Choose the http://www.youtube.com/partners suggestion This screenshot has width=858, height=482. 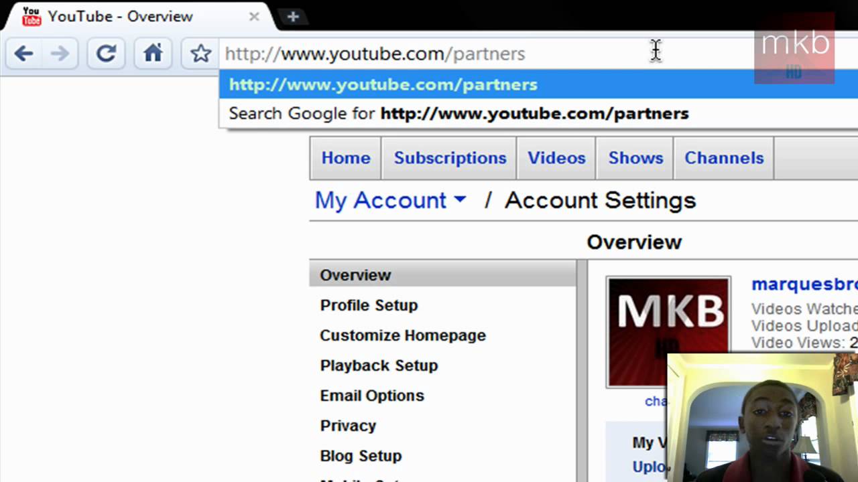pos(538,84)
